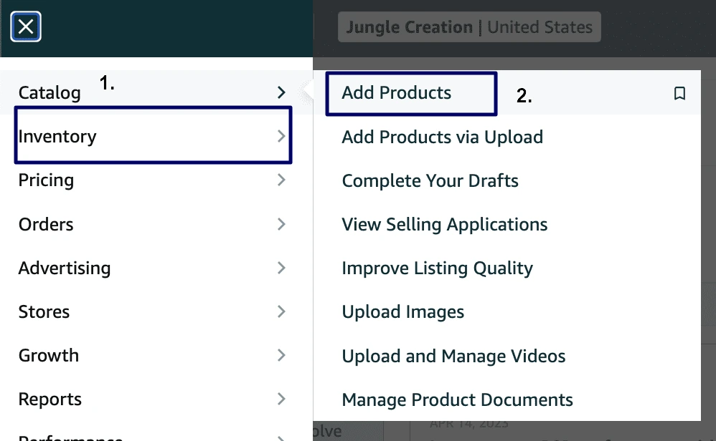Open the Inventory menu

pos(57,135)
